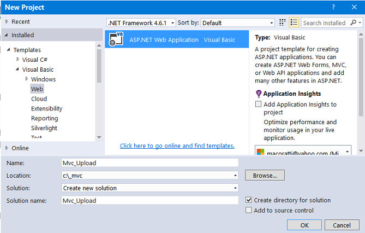Expand the Online section

coord(7,148)
